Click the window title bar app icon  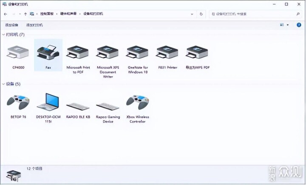5,4
